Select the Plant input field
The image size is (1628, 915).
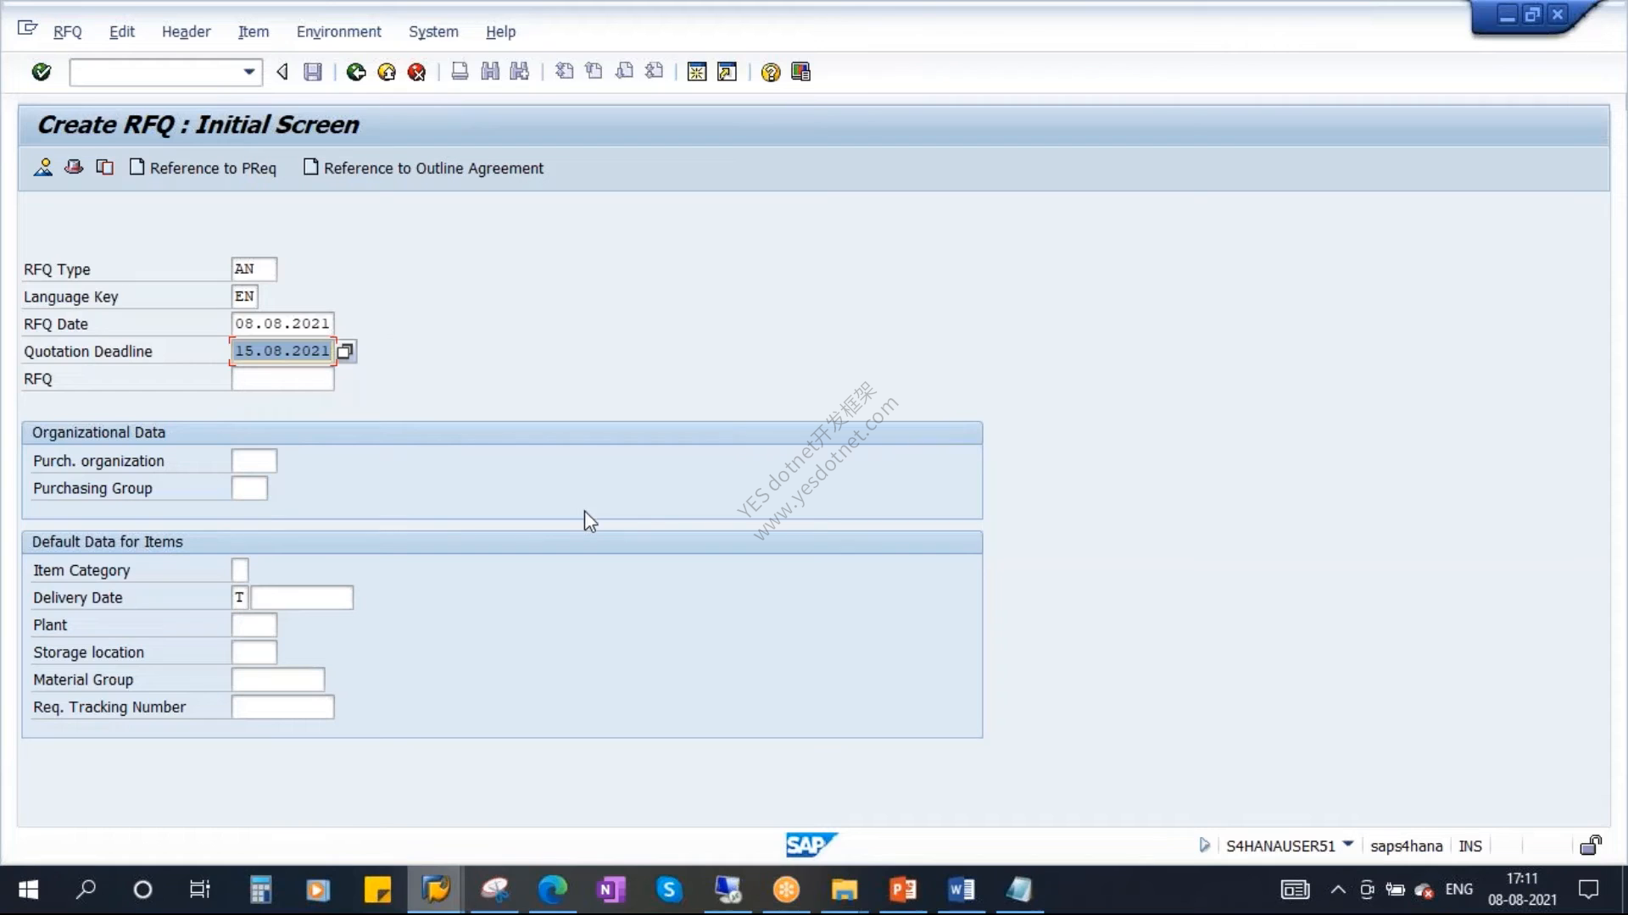[254, 625]
